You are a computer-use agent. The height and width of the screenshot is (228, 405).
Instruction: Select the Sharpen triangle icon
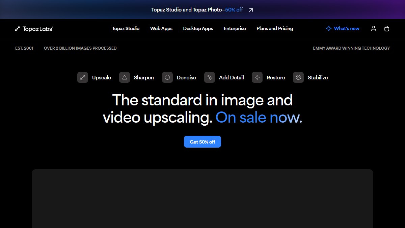click(125, 77)
